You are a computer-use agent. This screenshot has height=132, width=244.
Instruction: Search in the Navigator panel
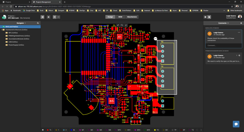pyautogui.click(x=38, y=23)
